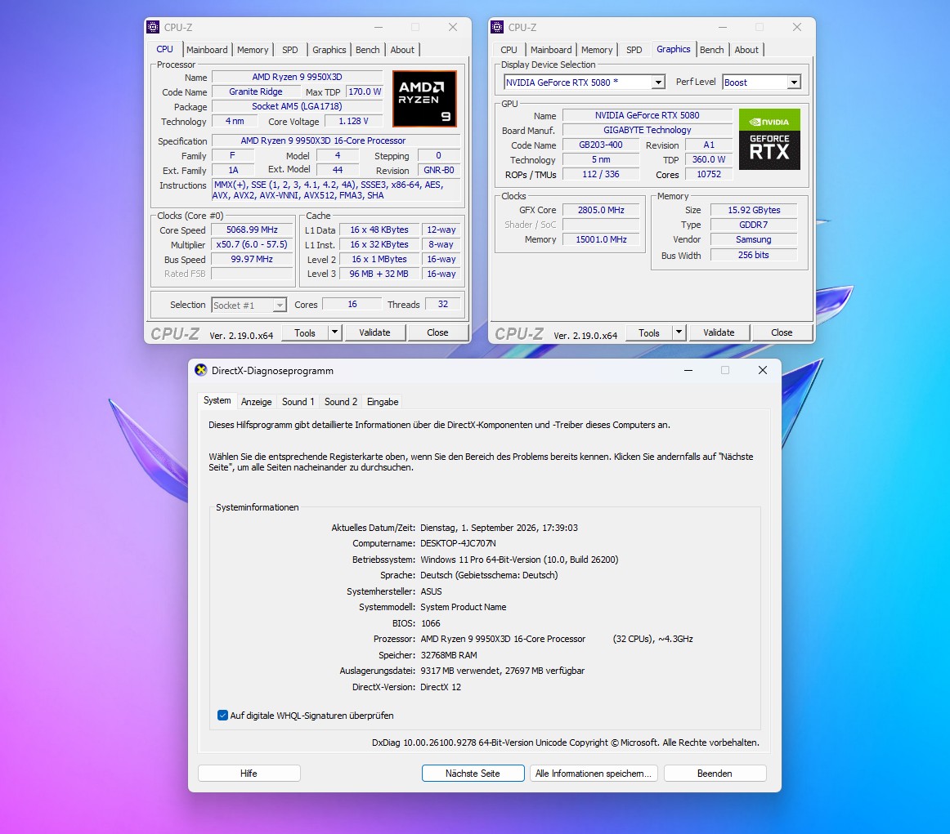Image resolution: width=950 pixels, height=834 pixels.
Task: Open the Sound 1 tab
Action: [x=298, y=402]
